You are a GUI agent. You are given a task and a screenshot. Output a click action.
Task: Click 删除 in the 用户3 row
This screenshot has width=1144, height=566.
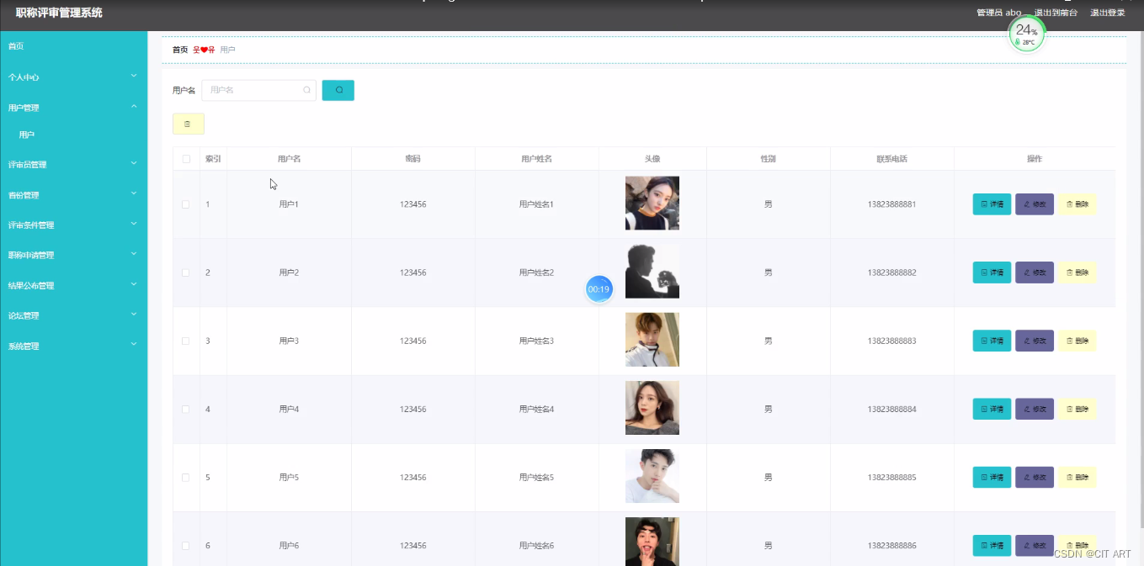pos(1077,341)
